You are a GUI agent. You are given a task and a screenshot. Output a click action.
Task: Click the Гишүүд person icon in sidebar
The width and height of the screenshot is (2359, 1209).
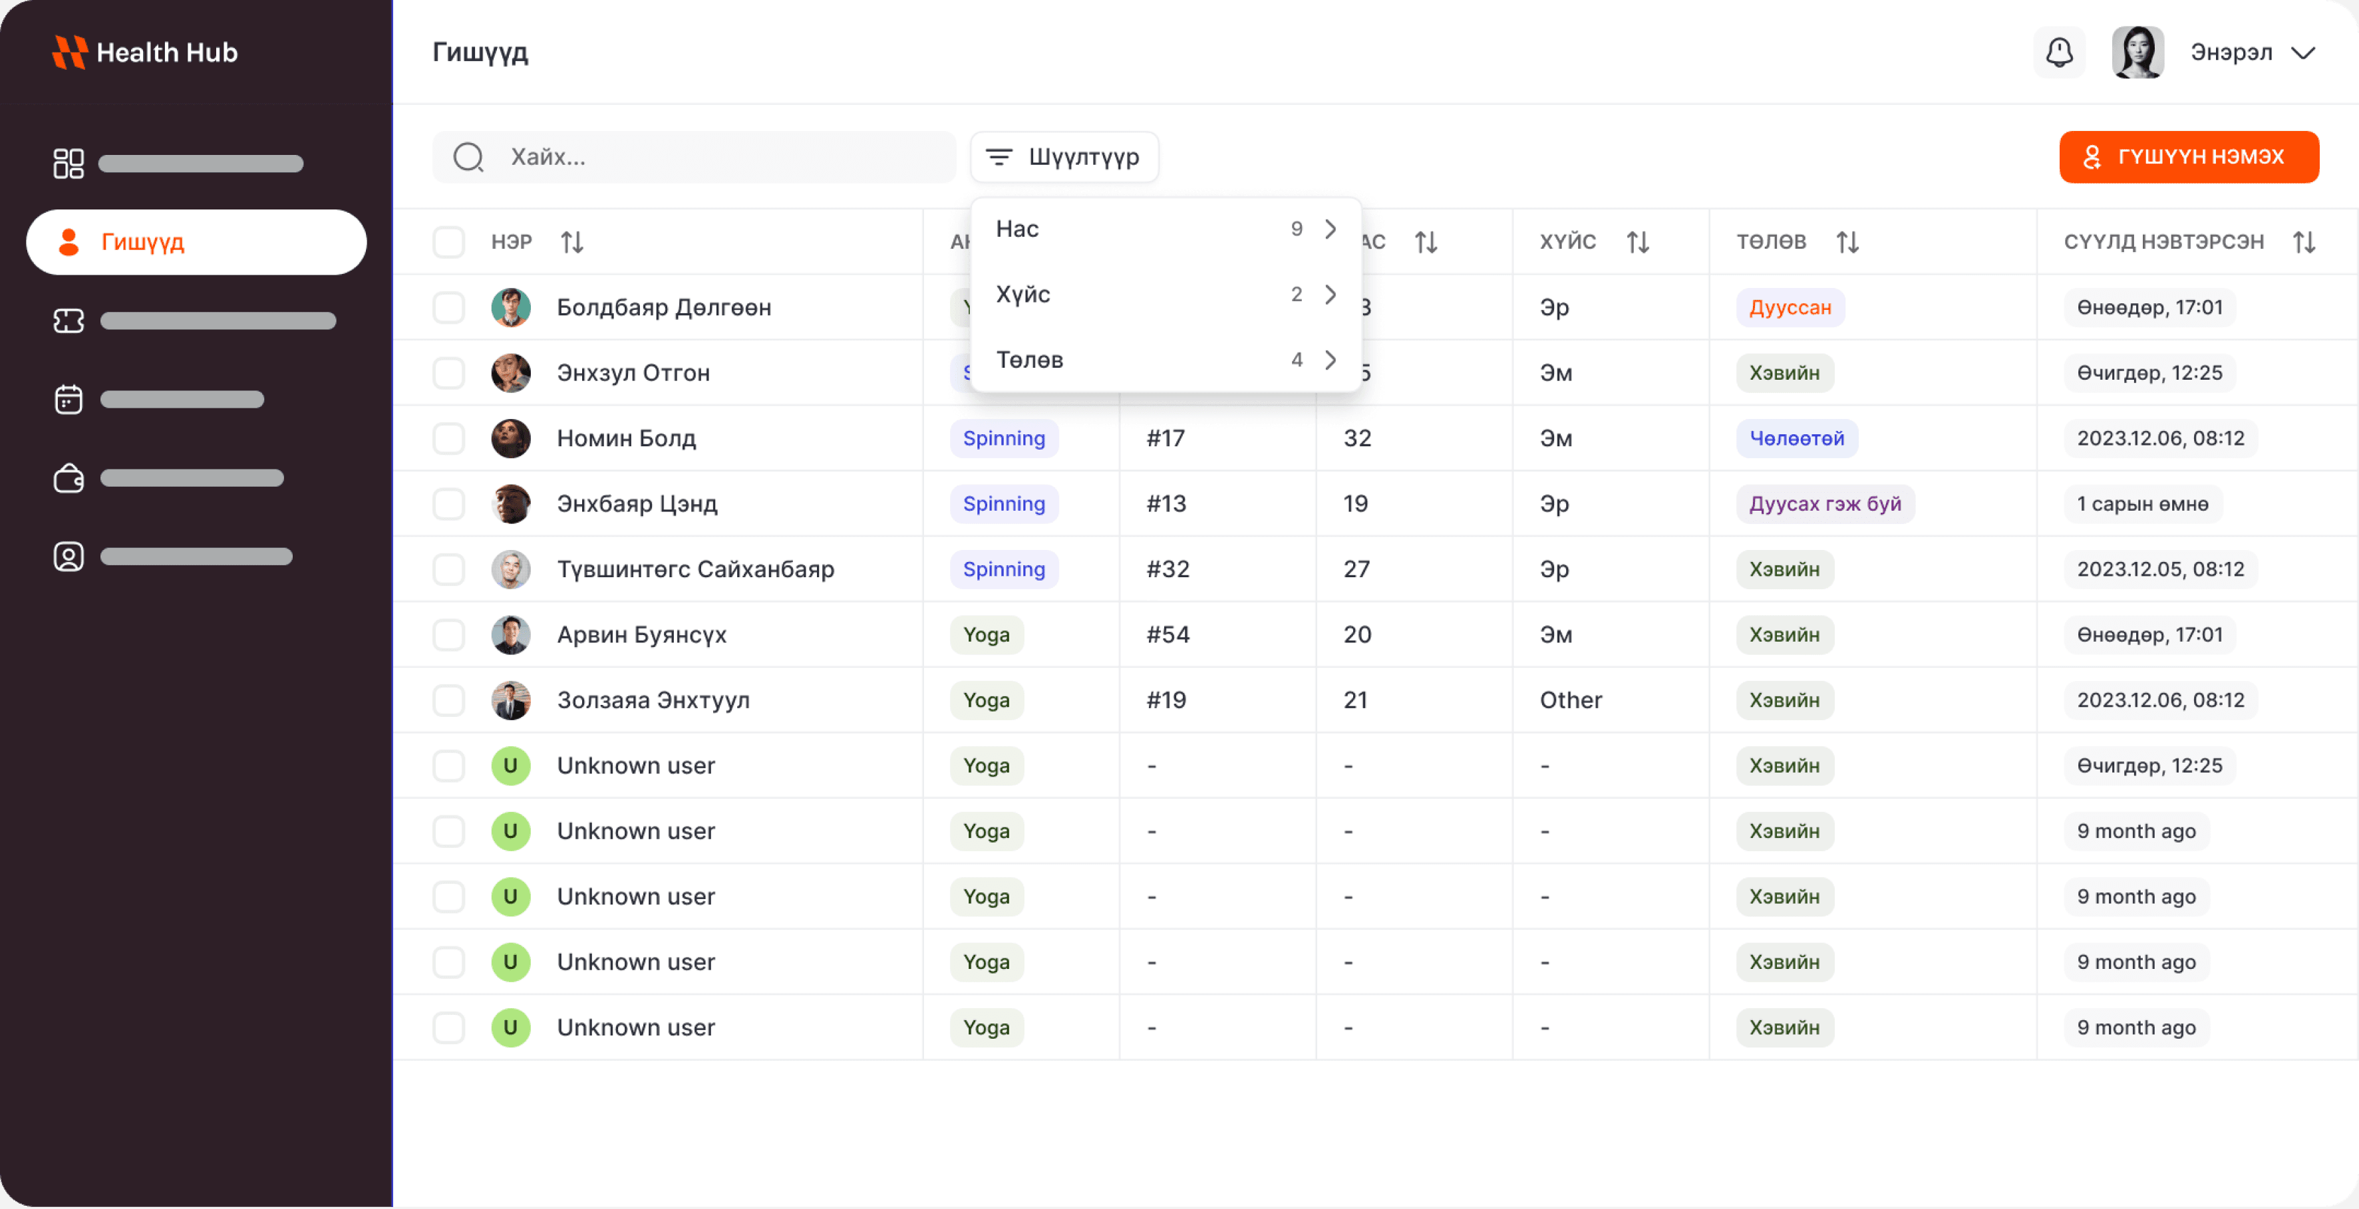68,243
